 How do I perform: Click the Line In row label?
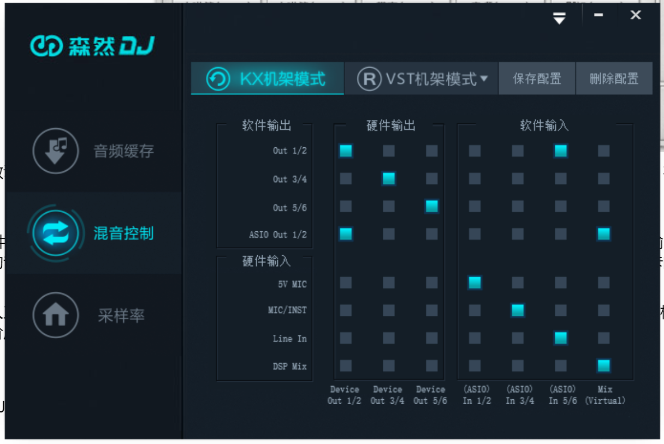click(290, 339)
